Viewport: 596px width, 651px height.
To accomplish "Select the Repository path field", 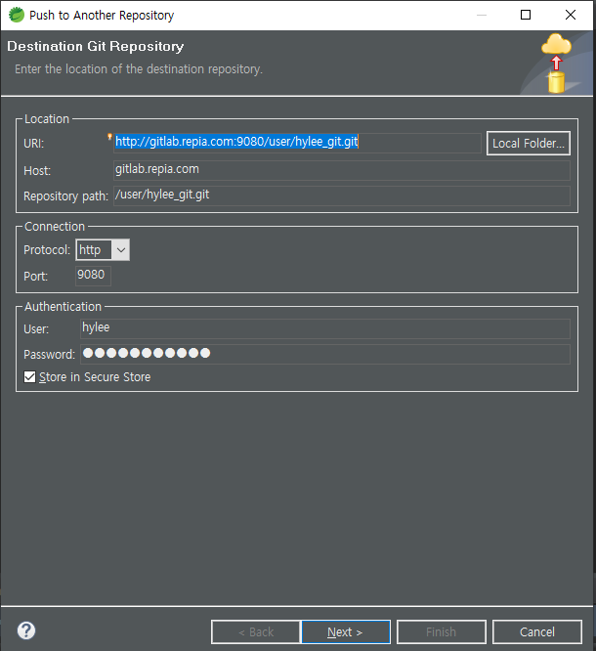I will click(340, 195).
